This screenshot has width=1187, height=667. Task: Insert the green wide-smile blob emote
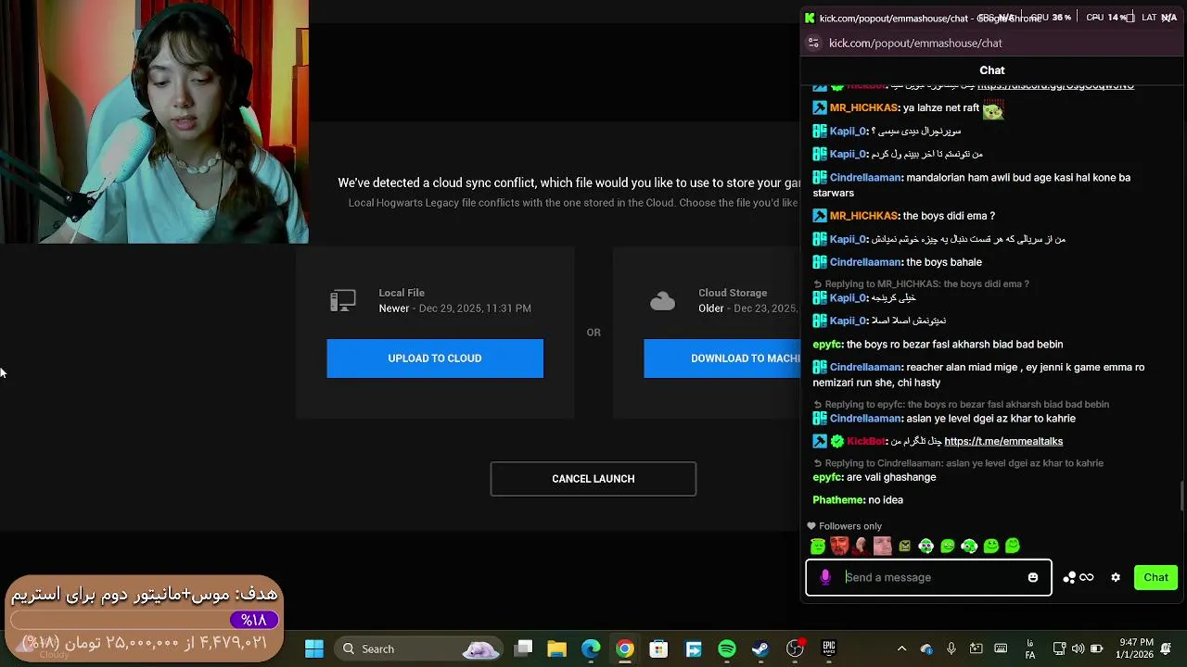[991, 546]
